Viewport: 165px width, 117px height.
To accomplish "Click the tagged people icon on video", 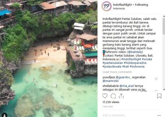I will (x=4, y=115).
